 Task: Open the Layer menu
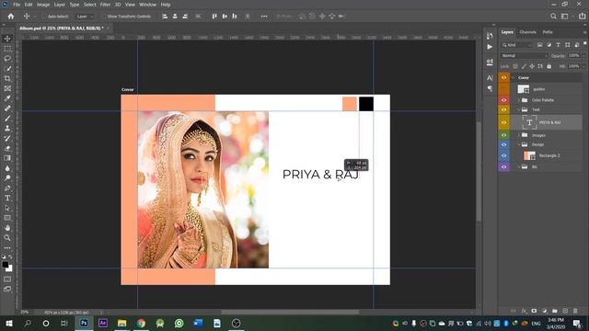(60, 5)
